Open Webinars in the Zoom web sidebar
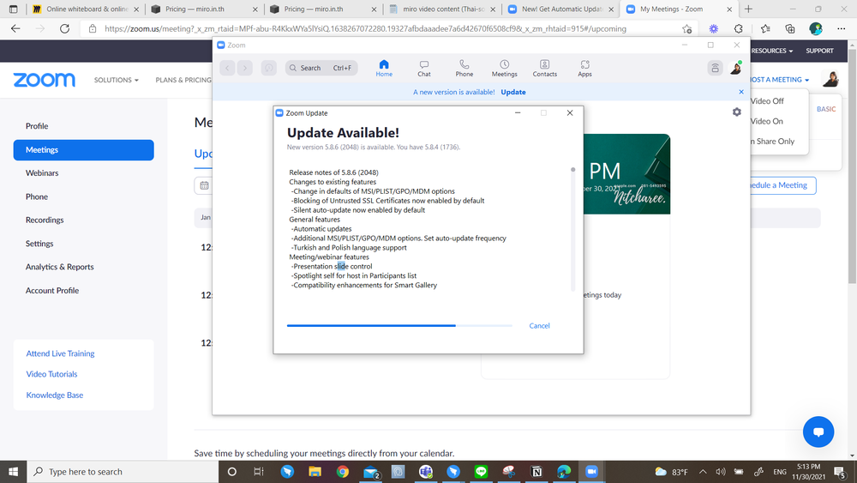This screenshot has height=483, width=857. pyautogui.click(x=42, y=172)
